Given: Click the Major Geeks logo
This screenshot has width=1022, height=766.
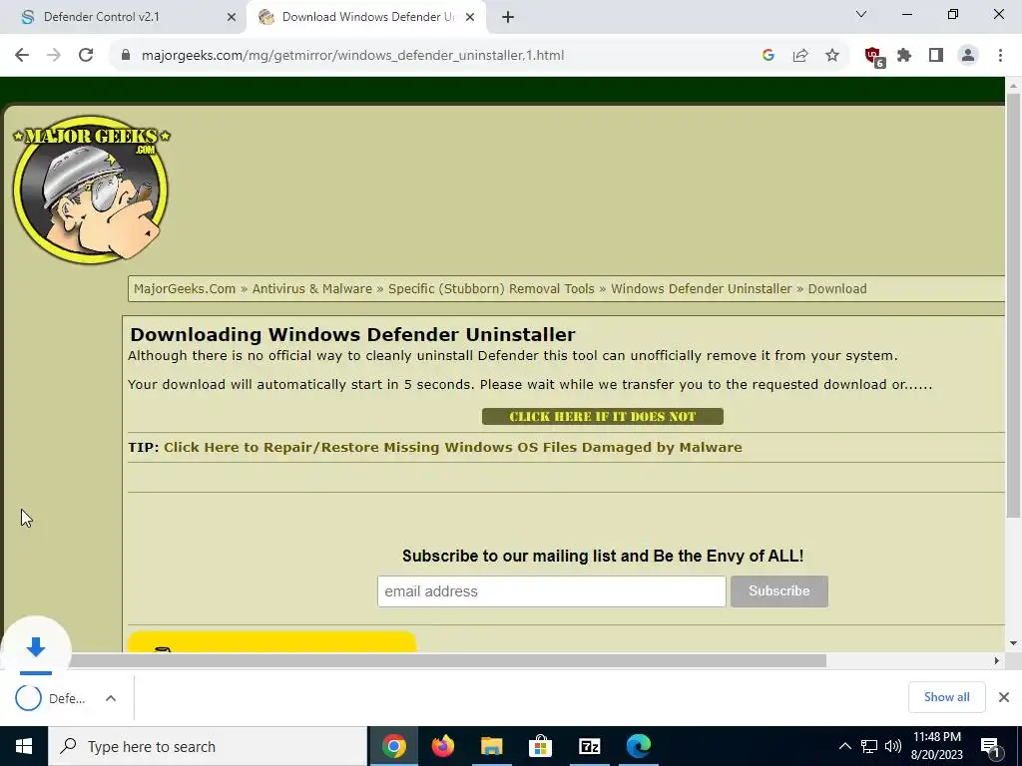Looking at the screenshot, I should [91, 190].
